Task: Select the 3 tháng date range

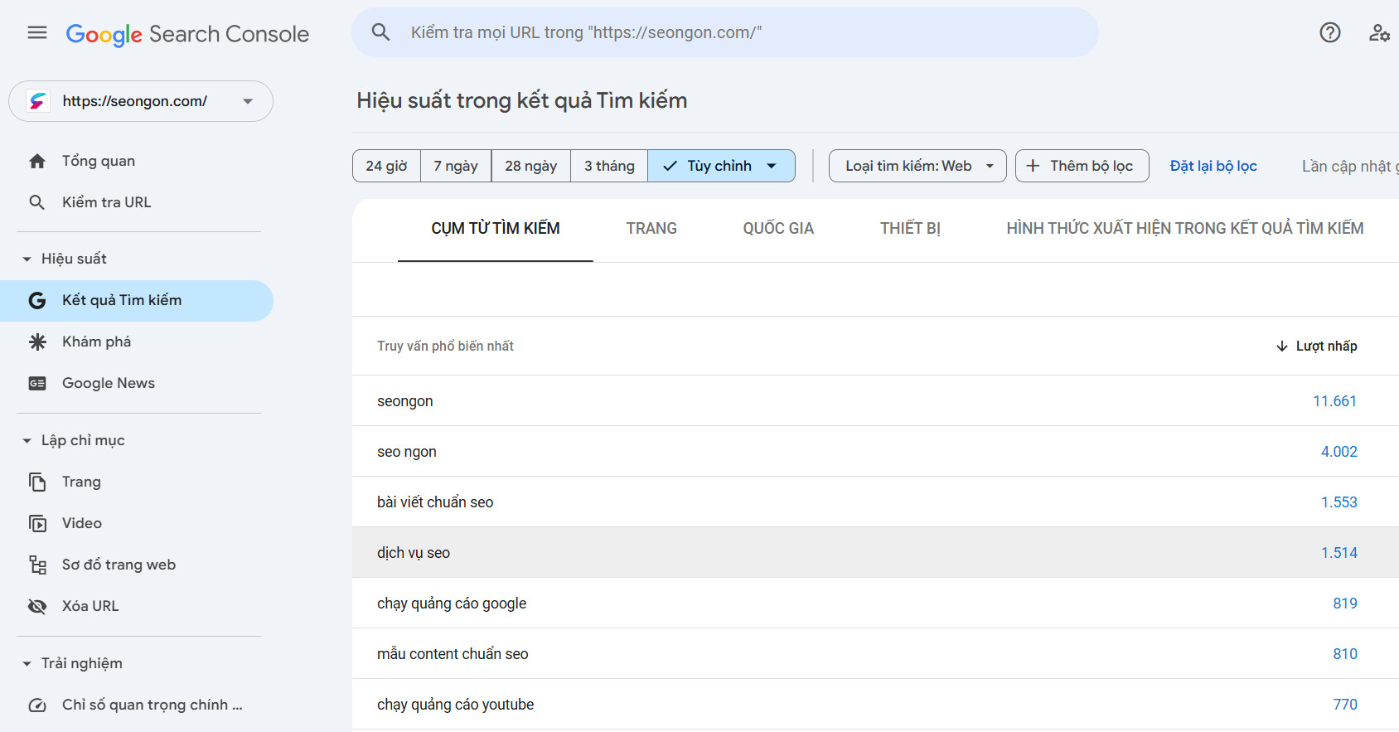Action: point(609,166)
